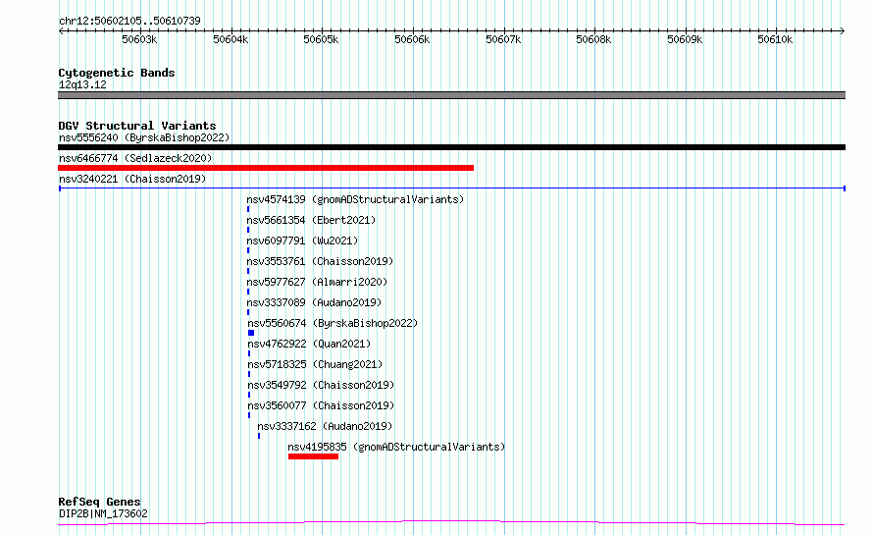
Task: Open nsv6097791 (Wu2021) variant
Action: coord(302,241)
